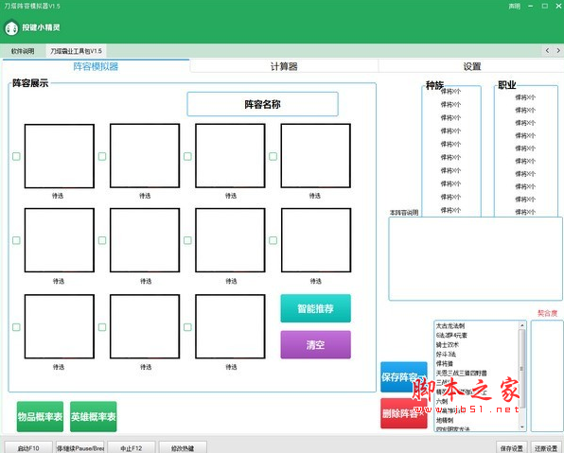Select the second empty hero slot, middle row
Viewport: 564px width, 453px height.
point(145,240)
